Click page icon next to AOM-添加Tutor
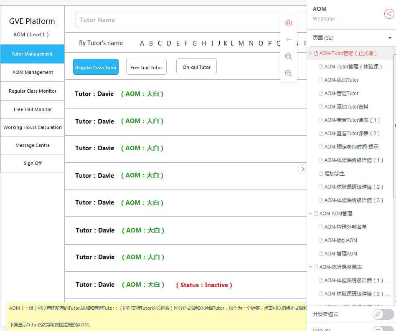Image resolution: width=396 pixels, height=331 pixels. click(321, 80)
